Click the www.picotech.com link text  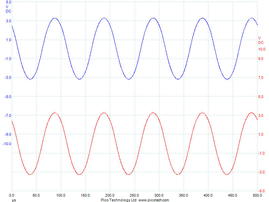154,200
